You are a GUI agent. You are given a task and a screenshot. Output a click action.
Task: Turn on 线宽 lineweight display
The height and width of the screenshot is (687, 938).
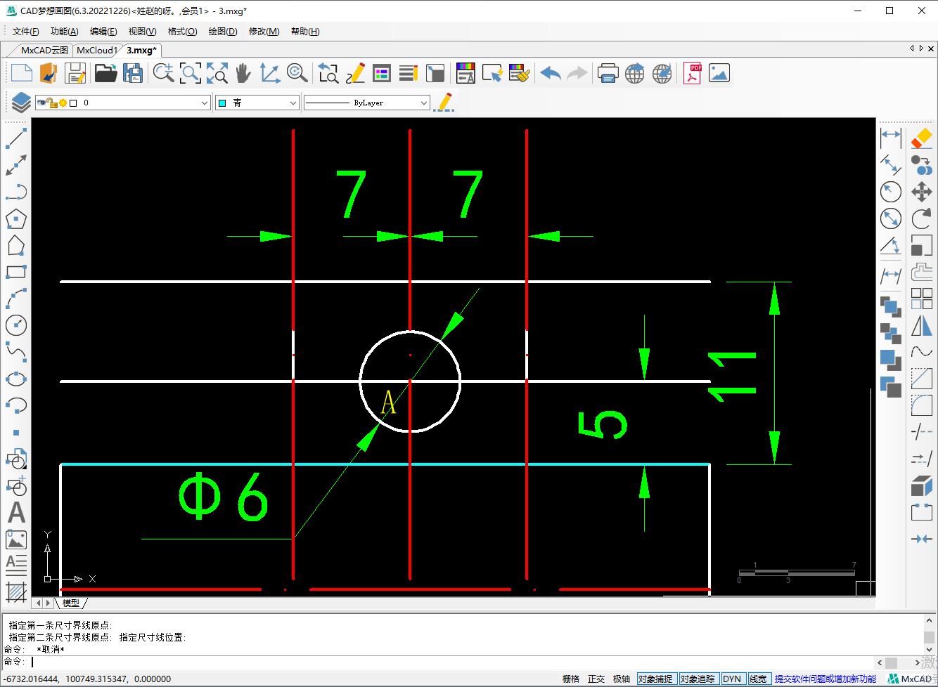(758, 679)
